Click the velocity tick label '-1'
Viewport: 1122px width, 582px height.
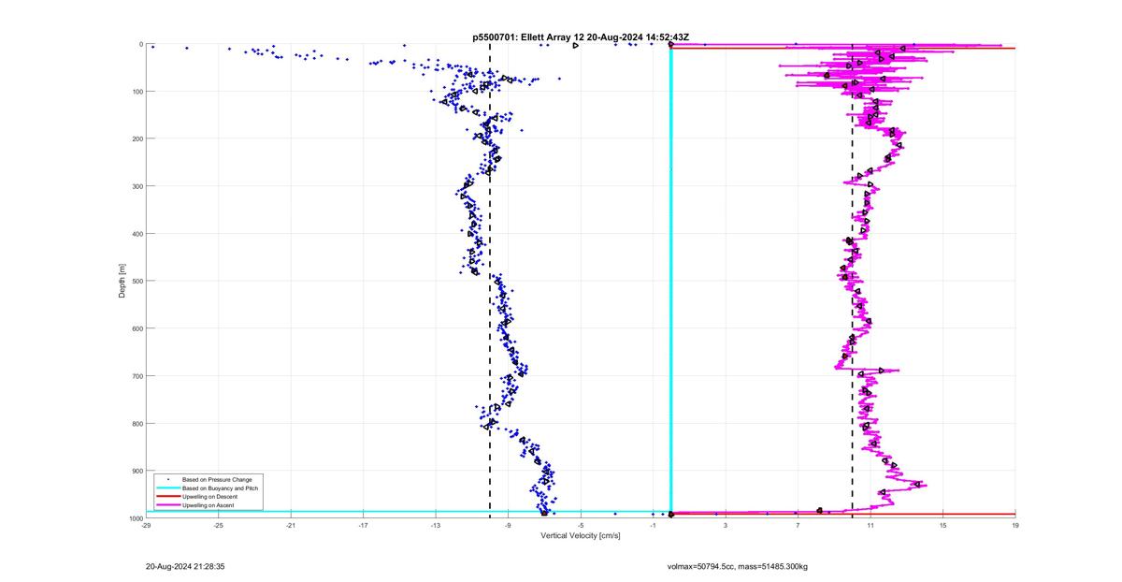click(653, 526)
